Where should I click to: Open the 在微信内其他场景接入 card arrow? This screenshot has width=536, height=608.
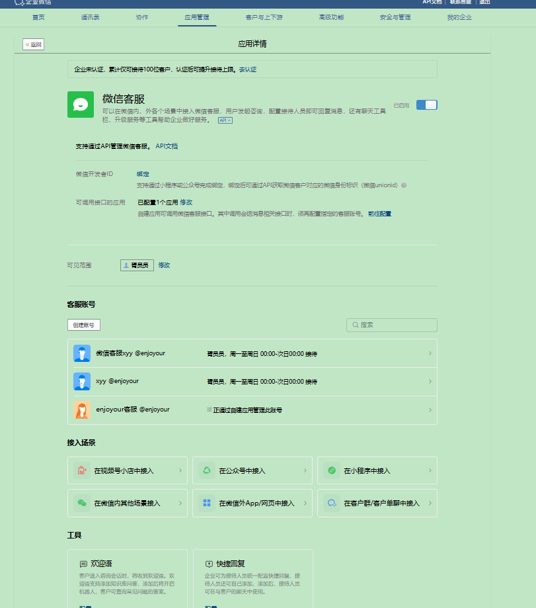[x=180, y=503]
